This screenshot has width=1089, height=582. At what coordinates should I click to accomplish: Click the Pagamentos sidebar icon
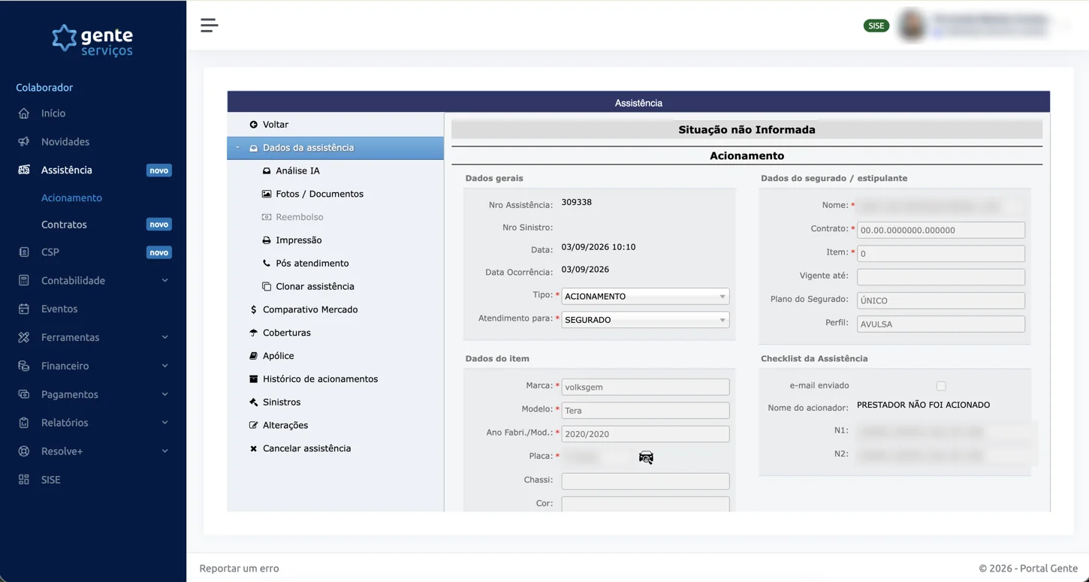point(24,395)
